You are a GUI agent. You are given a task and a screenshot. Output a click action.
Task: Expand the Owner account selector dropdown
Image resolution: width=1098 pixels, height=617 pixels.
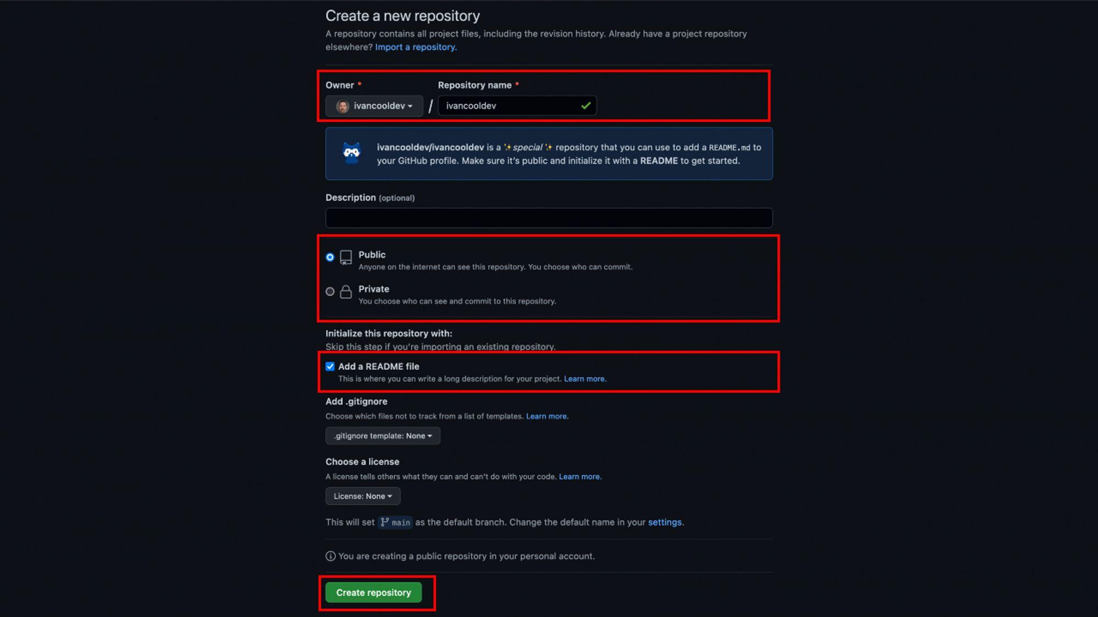click(374, 105)
